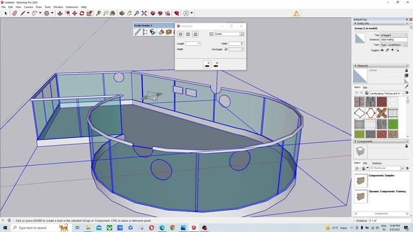Select the Pan hand tool
413x232 pixels.
click(x=129, y=13)
